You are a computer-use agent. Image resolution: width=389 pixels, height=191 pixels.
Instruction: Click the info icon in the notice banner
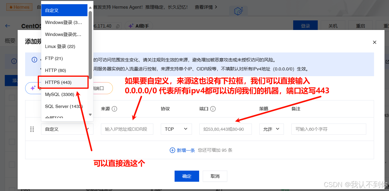point(34,60)
